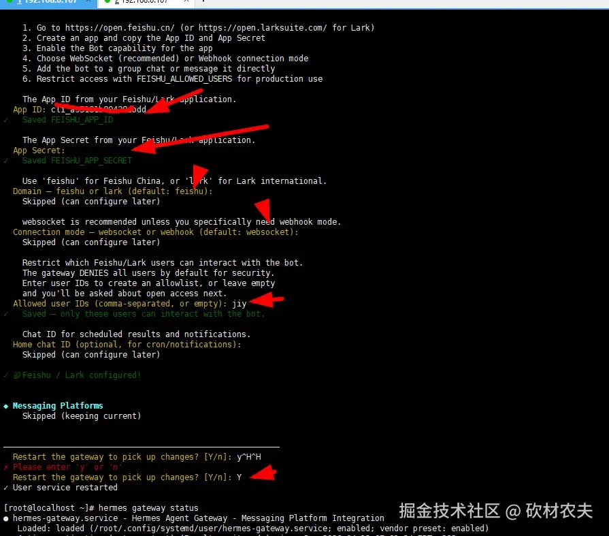Click 'hermes-gateway.service - Hermes Agent Gateway' status line
This screenshot has width=609, height=536.
(198, 518)
